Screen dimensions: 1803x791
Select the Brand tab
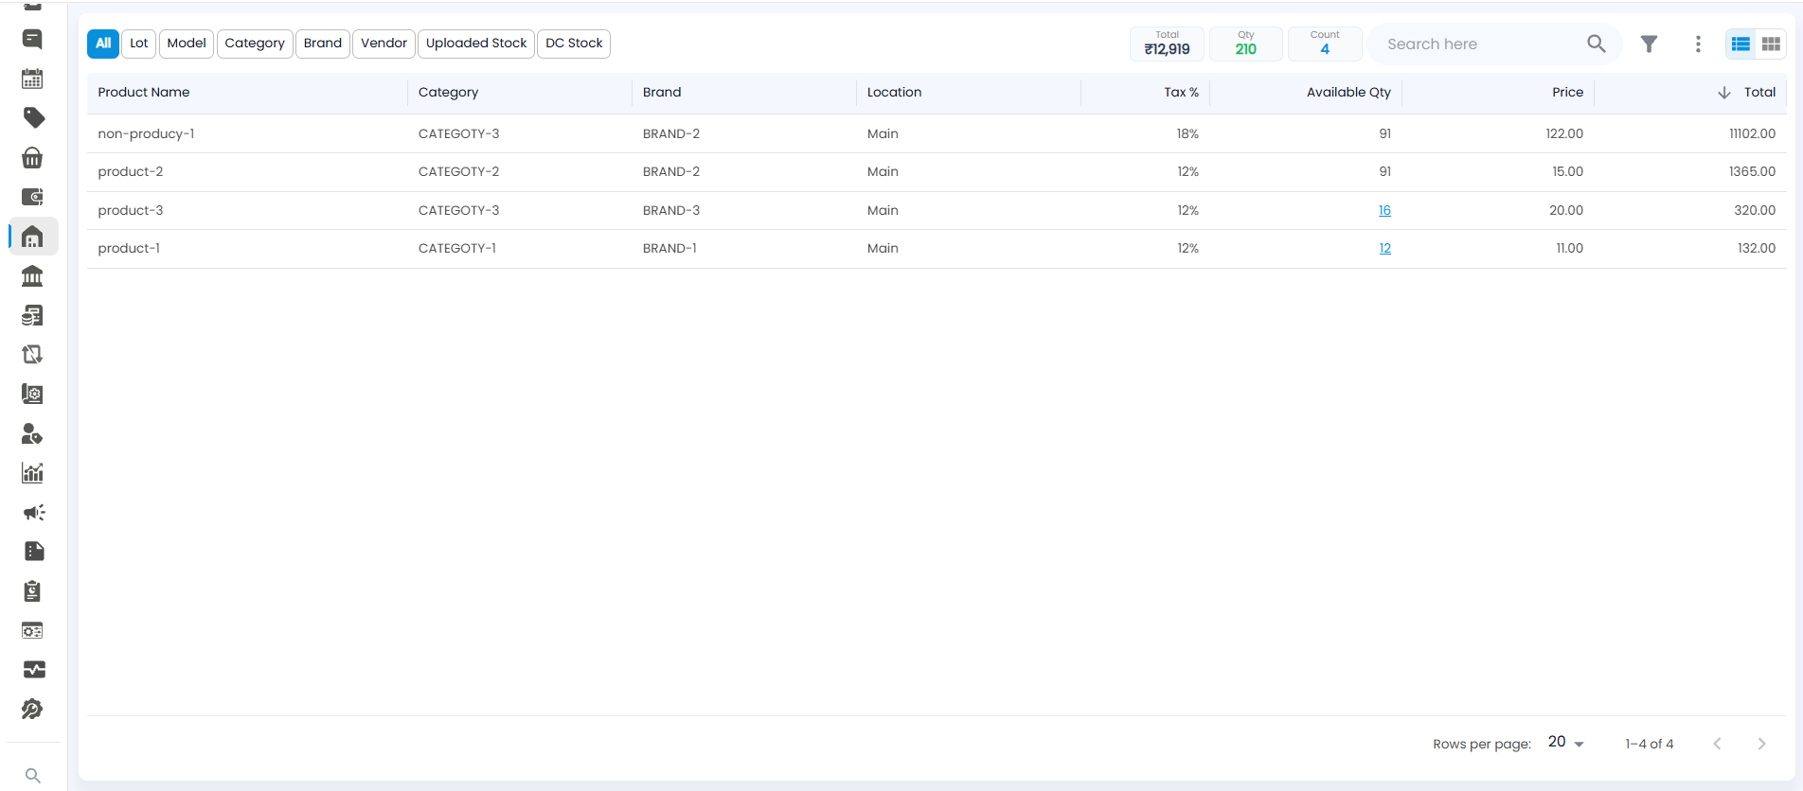point(323,44)
